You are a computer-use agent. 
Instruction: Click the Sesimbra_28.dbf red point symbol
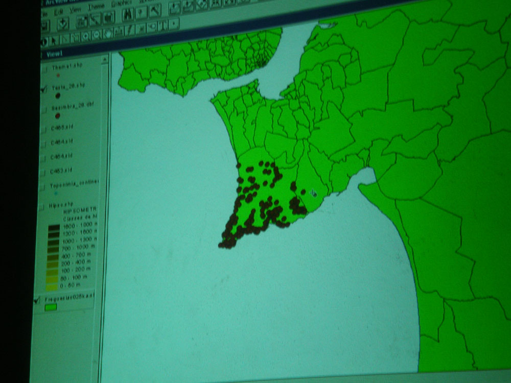[x=58, y=116]
